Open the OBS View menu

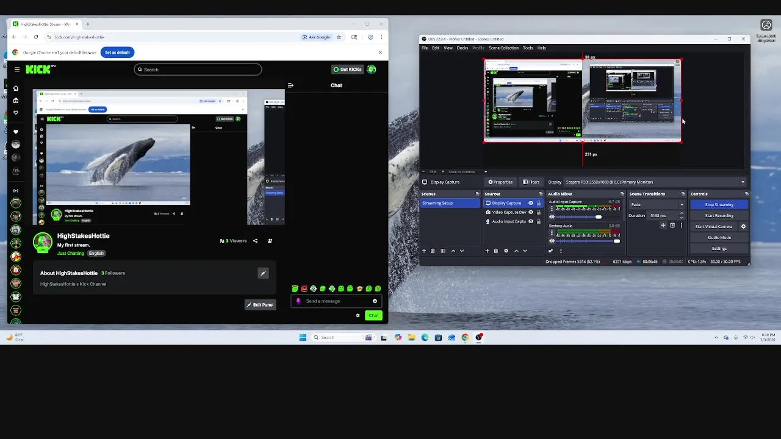point(448,48)
